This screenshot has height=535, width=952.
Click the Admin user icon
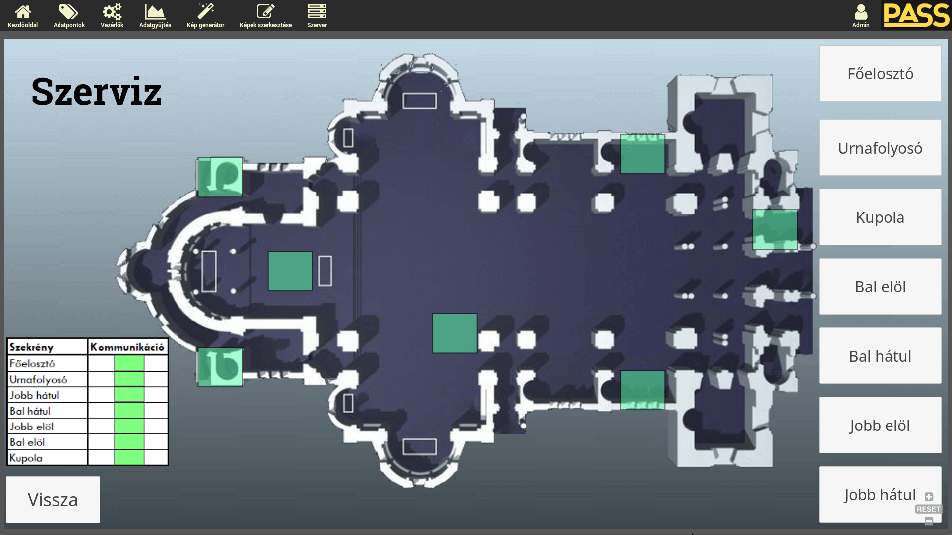coord(861,13)
